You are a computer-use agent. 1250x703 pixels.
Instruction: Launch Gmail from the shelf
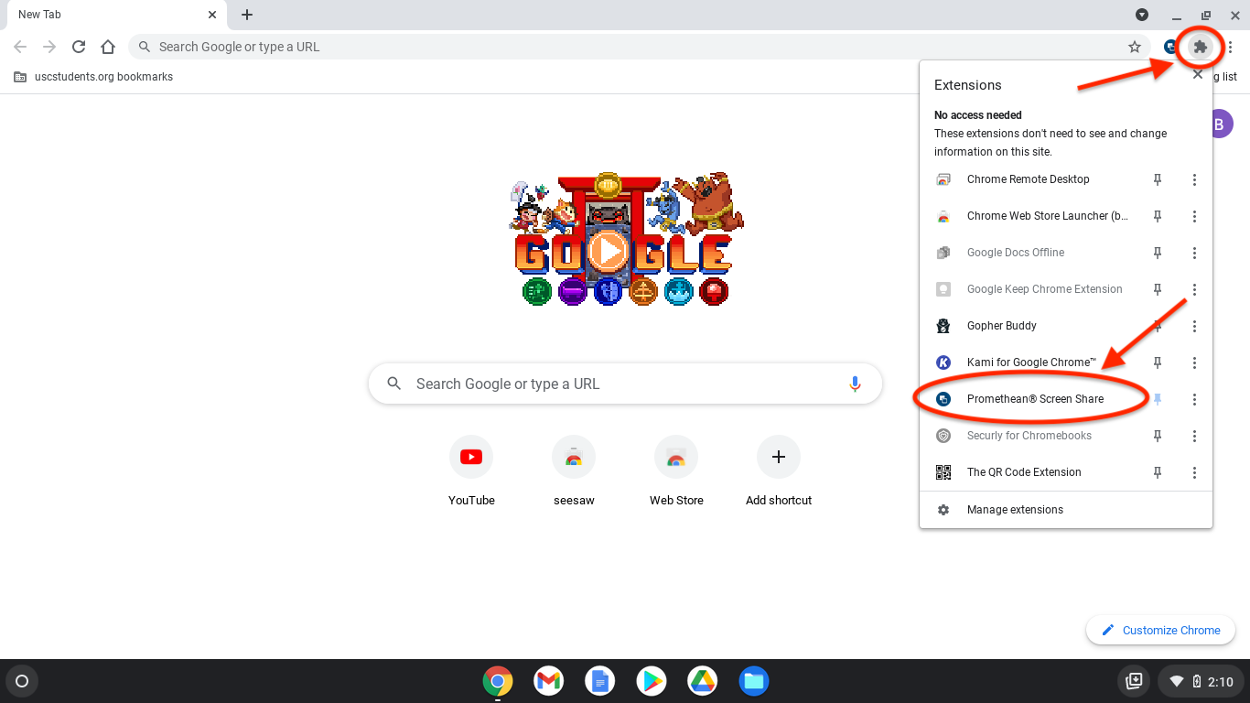(549, 681)
